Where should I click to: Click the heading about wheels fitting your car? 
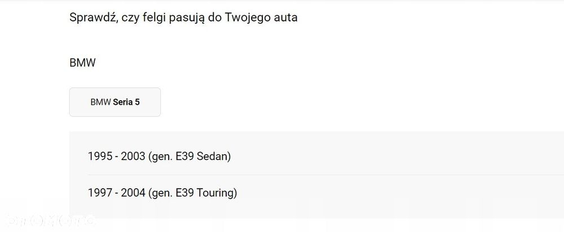[x=183, y=17]
